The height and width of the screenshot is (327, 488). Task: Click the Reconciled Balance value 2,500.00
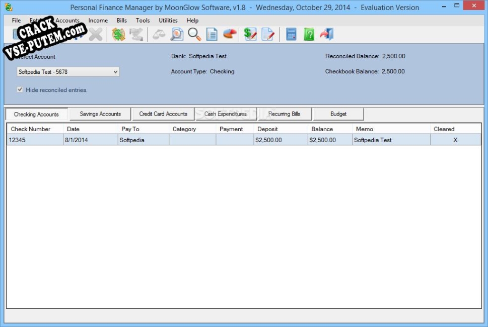click(x=394, y=56)
